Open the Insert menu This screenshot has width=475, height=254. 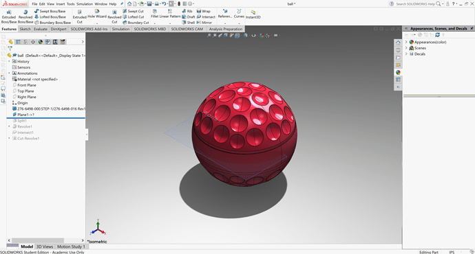61,4
